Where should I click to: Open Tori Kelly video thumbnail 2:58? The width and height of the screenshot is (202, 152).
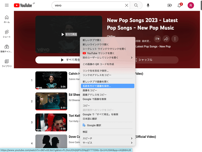click(x=51, y=122)
